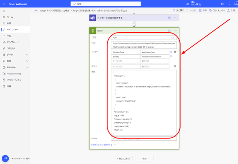Collapse the left navigation hamburger menu
This screenshot has width=238, height=164.
[x=4, y=11]
